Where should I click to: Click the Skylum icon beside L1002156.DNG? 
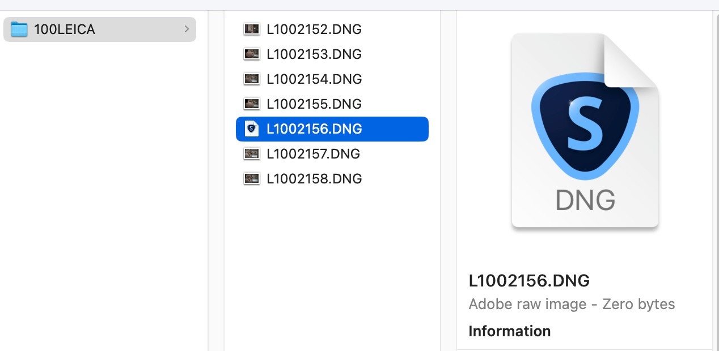click(x=251, y=129)
